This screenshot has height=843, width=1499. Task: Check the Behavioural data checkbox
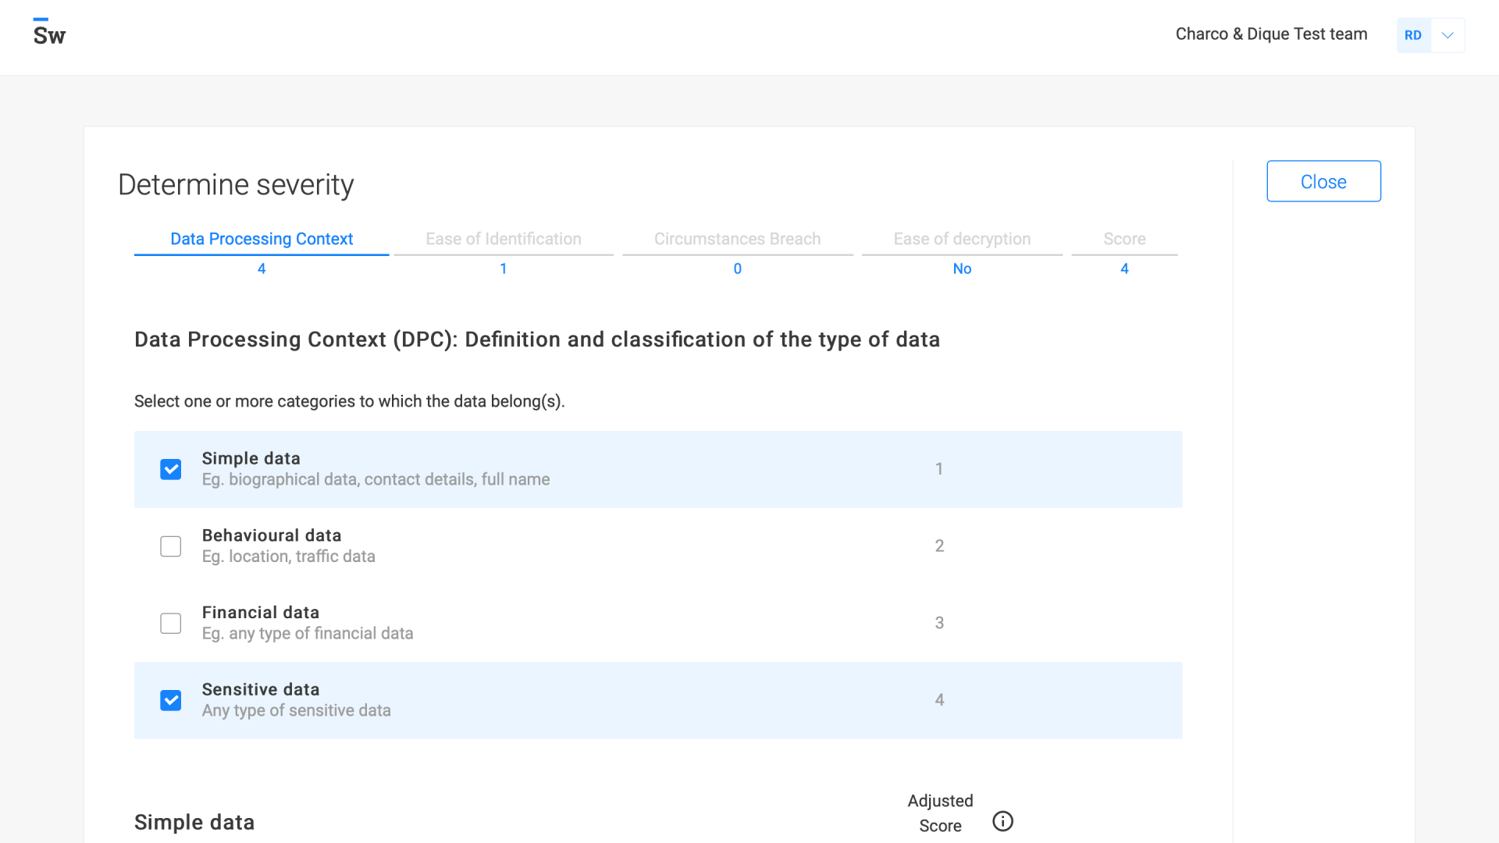click(170, 546)
